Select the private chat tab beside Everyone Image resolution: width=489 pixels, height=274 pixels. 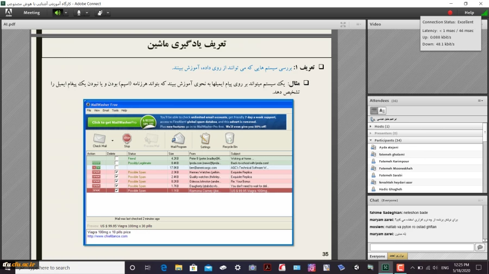tap(397, 256)
